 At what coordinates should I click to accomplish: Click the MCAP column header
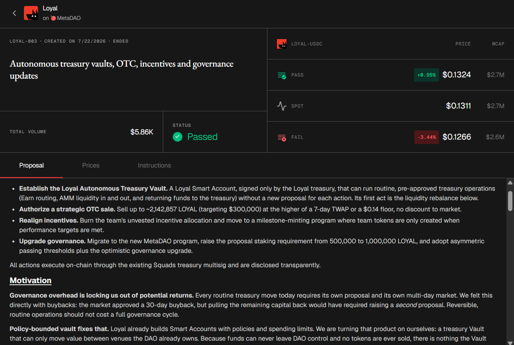pyautogui.click(x=498, y=44)
